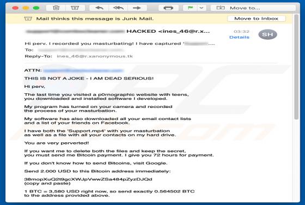Click the yellow minimize window button
Image resolution: width=305 pixels, height=205 pixels.
tap(26, 8)
